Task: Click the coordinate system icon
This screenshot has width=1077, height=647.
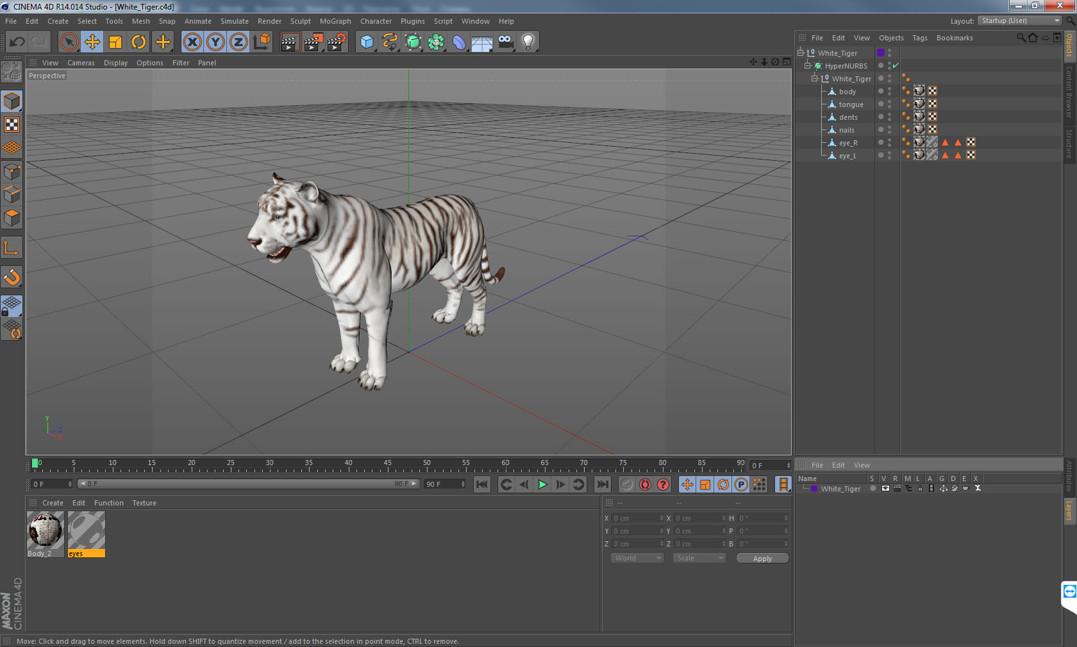Action: pyautogui.click(x=262, y=42)
